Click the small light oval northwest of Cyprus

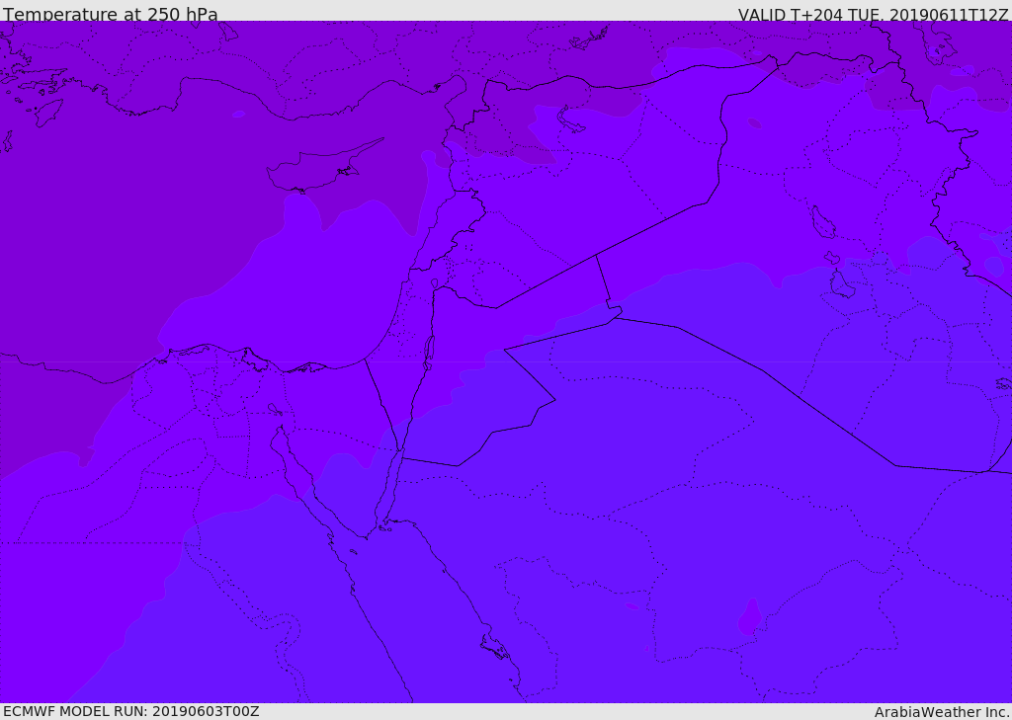pyautogui.click(x=238, y=114)
